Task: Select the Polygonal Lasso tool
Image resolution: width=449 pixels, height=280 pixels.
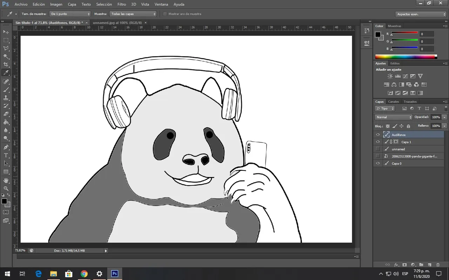Action: click(x=6, y=48)
